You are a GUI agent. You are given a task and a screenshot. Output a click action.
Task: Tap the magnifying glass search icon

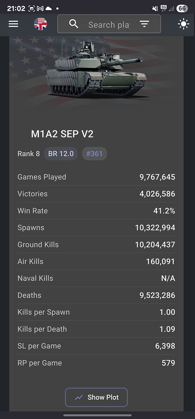pos(74,24)
